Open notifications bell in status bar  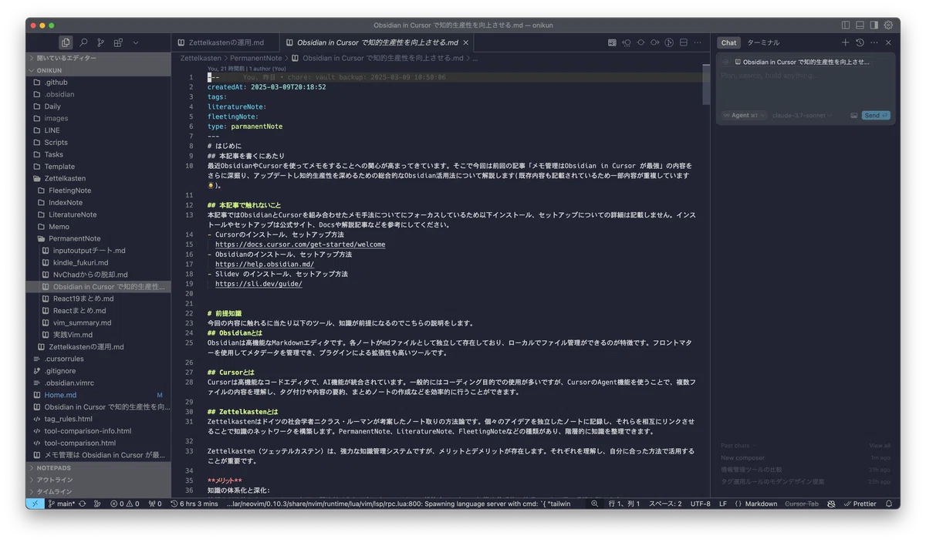tap(889, 504)
